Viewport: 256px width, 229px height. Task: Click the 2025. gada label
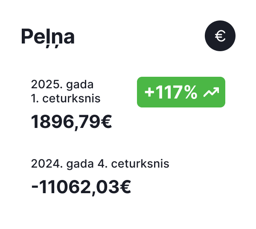pos(62,84)
